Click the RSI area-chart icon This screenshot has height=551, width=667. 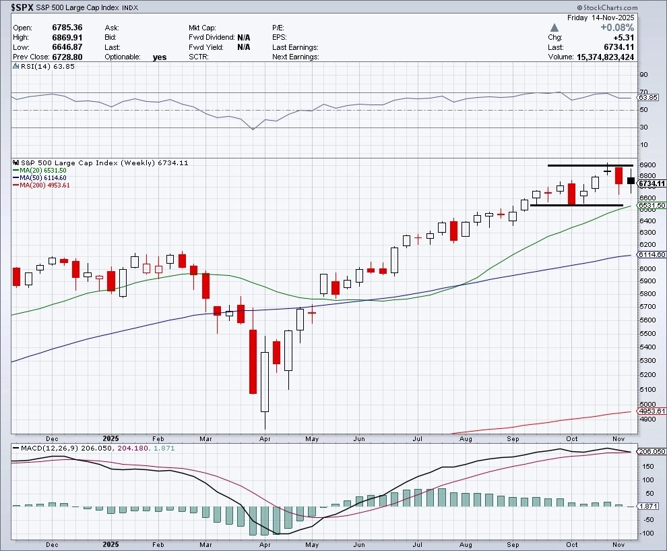click(x=16, y=66)
